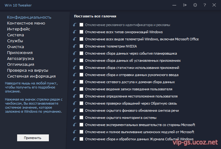Screen dimensions: 221x149
Task: Enable app usage statistics disabling checkbox
Action: point(81,67)
